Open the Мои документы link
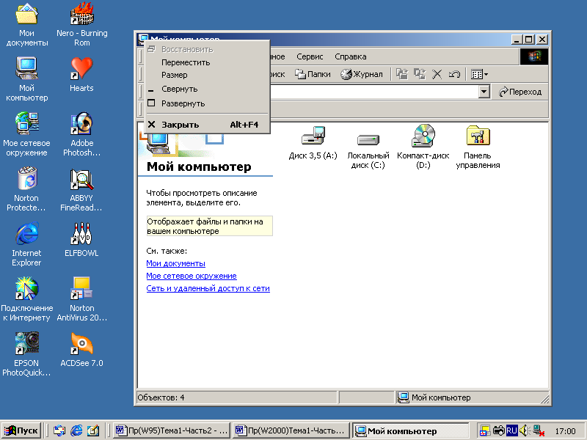 tap(175, 263)
